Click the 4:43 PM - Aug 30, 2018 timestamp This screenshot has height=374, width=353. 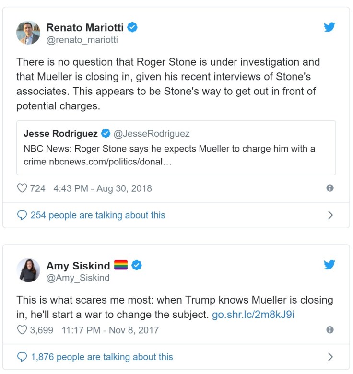point(103,188)
